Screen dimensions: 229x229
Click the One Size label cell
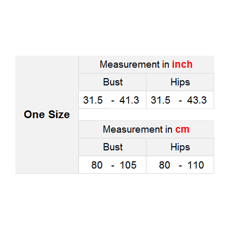47,114
